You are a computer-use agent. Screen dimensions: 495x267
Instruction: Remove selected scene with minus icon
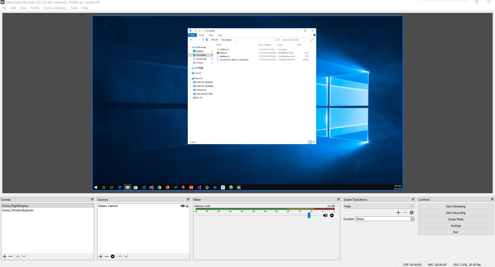11,256
